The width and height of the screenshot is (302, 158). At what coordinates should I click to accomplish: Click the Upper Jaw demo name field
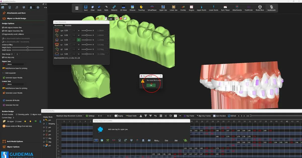point(15,64)
